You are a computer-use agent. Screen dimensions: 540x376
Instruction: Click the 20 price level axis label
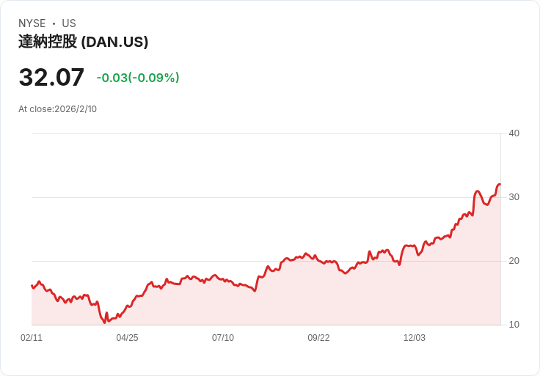pyautogui.click(x=514, y=261)
